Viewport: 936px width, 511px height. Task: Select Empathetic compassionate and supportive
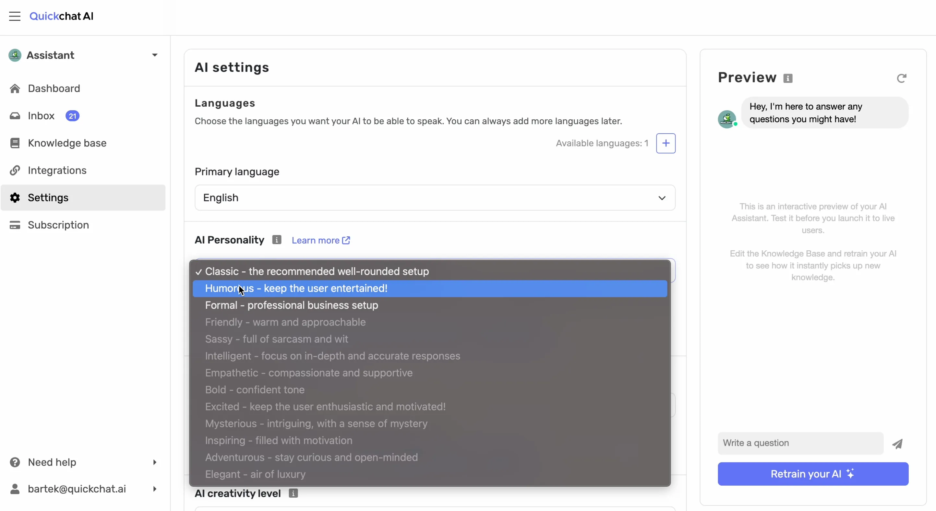pos(430,373)
